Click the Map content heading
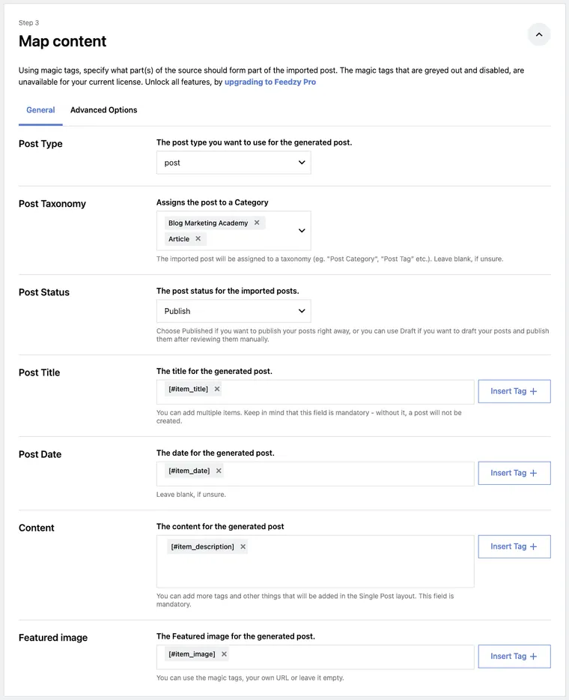 (x=62, y=41)
